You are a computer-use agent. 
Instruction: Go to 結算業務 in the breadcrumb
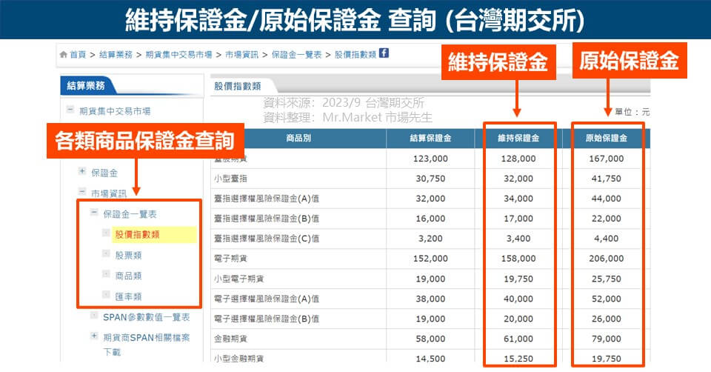click(116, 55)
